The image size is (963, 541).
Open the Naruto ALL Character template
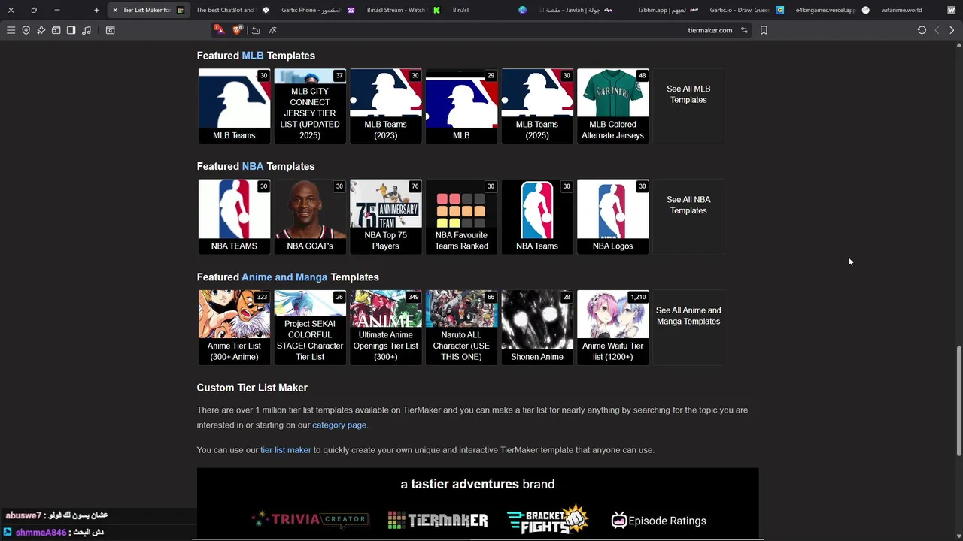point(461,327)
